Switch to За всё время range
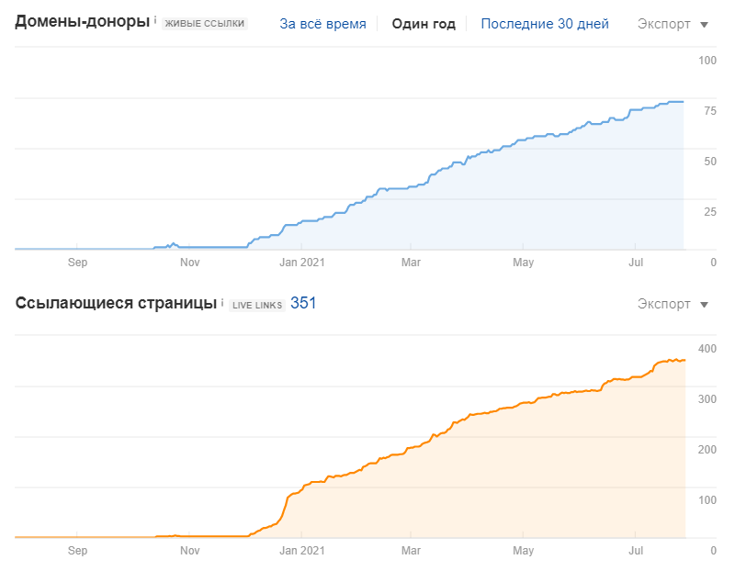Viewport: 735px width, 571px height. [x=322, y=24]
